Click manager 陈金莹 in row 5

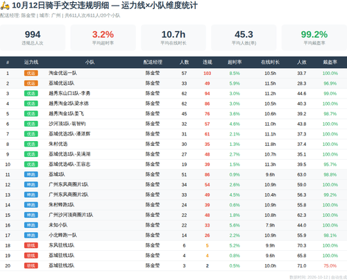pyautogui.click(x=153, y=114)
